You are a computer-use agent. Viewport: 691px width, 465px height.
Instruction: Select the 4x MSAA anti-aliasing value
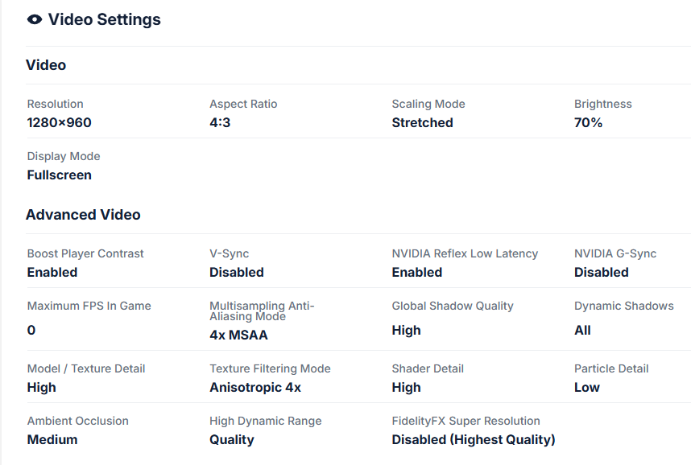point(238,335)
